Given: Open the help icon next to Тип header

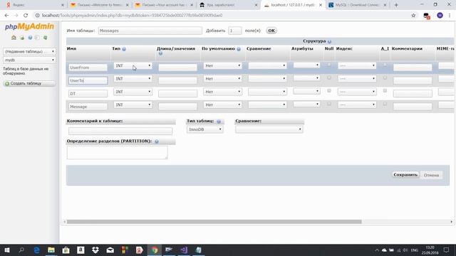Looking at the screenshot, I should [124, 49].
